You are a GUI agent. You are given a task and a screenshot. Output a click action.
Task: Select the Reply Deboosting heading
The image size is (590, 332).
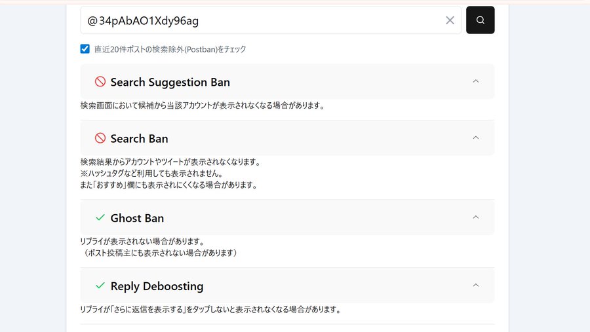pos(157,286)
